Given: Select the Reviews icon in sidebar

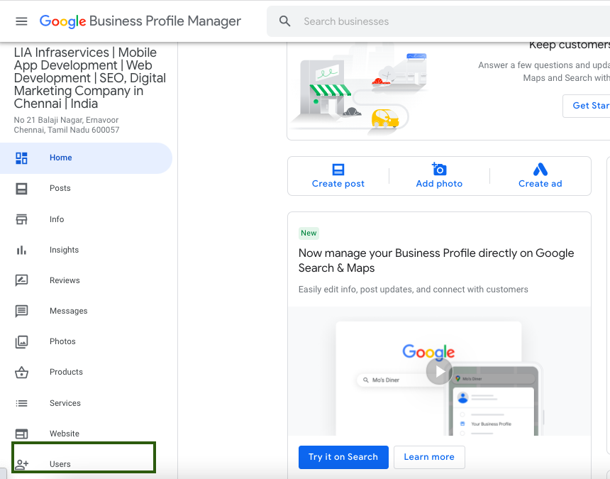Looking at the screenshot, I should pos(21,280).
